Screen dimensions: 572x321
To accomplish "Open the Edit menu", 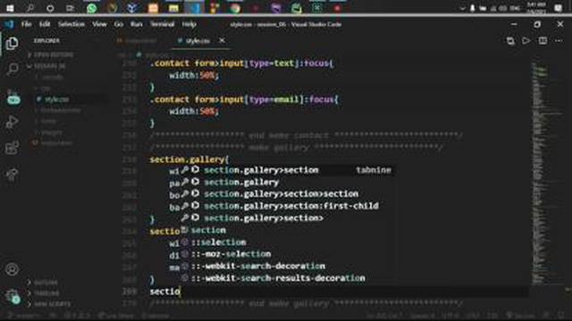I will point(45,24).
